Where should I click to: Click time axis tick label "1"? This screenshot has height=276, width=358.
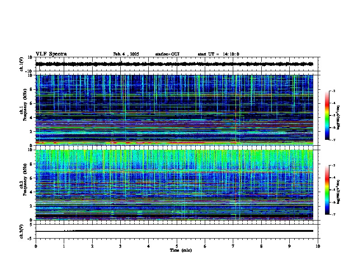tap(64, 246)
